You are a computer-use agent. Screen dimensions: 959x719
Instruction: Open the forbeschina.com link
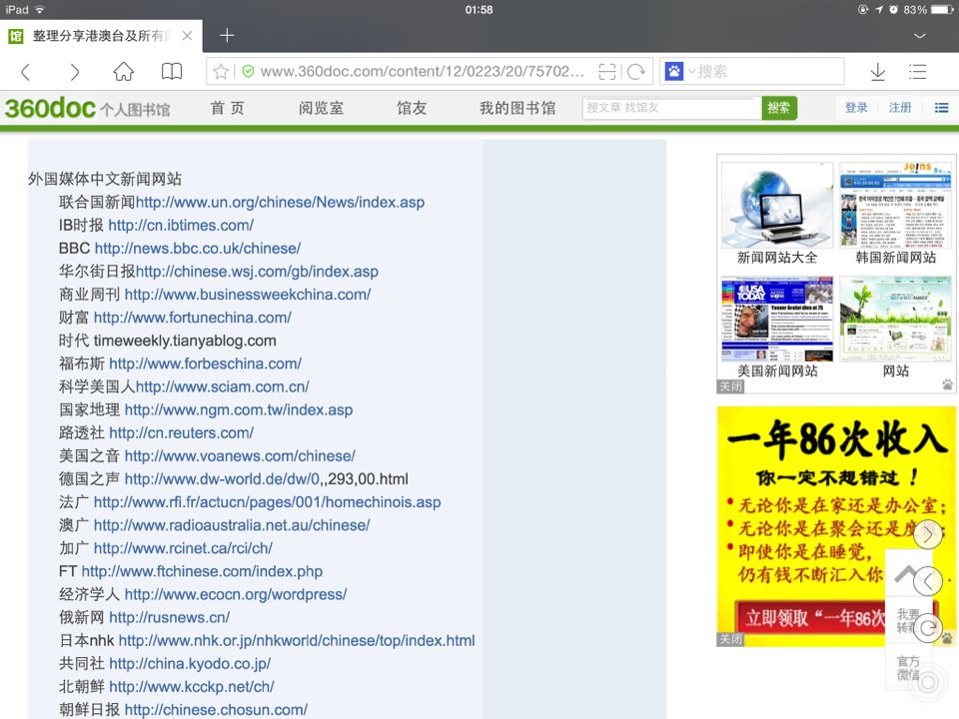206,363
